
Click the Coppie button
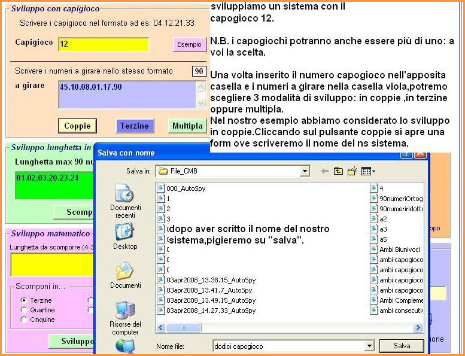click(x=77, y=126)
